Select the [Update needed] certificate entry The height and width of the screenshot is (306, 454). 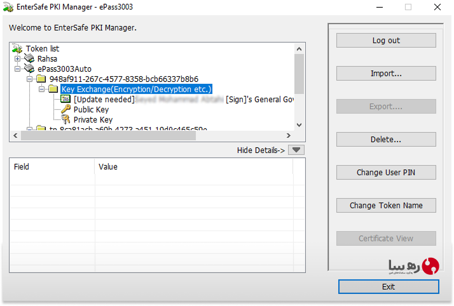(x=184, y=100)
